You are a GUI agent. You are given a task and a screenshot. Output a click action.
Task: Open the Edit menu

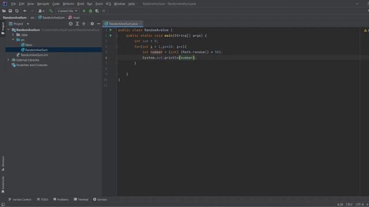(22, 4)
